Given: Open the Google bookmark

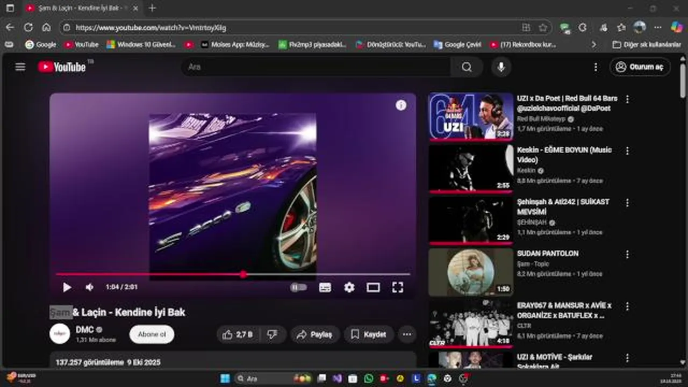Looking at the screenshot, I should [41, 45].
